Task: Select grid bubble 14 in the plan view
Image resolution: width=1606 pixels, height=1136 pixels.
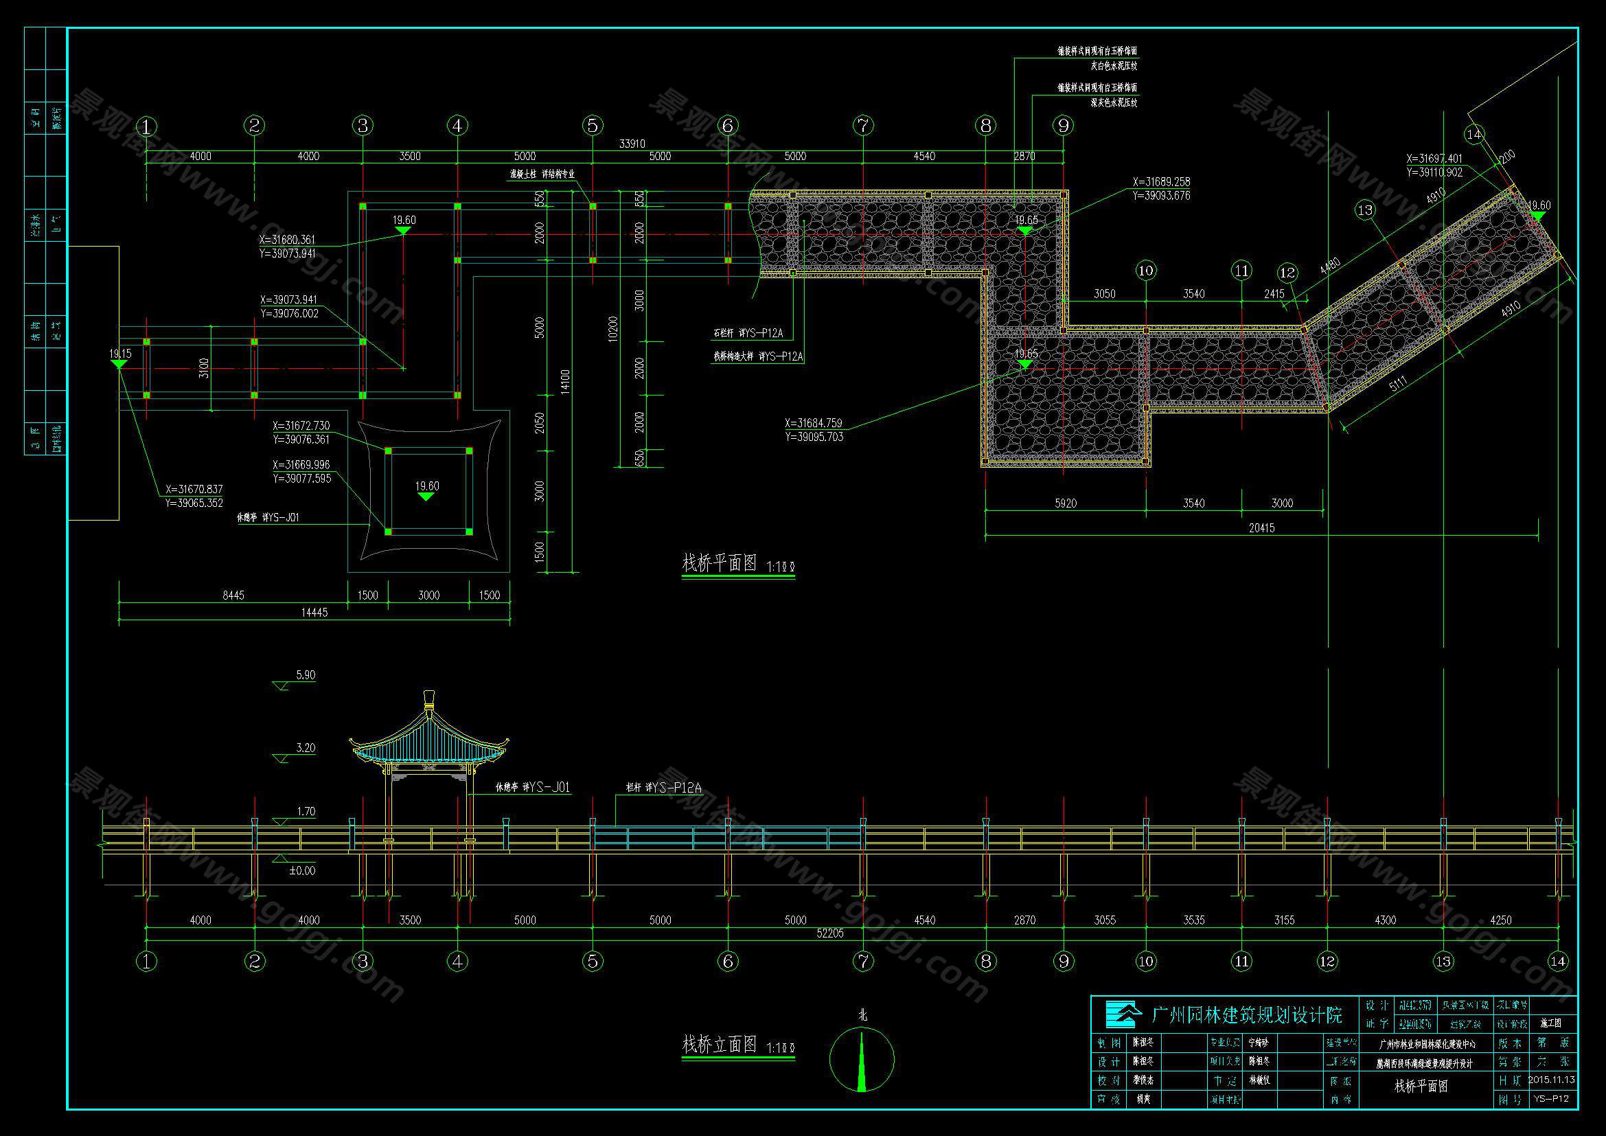Action: point(1473,135)
